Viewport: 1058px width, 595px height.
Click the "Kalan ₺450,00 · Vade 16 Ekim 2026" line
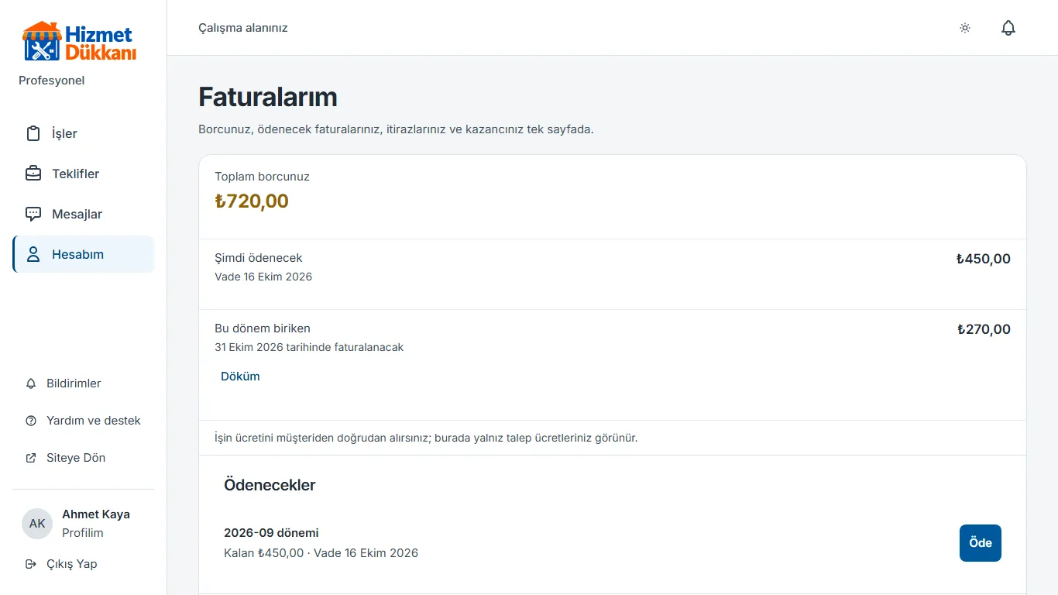pyautogui.click(x=321, y=553)
